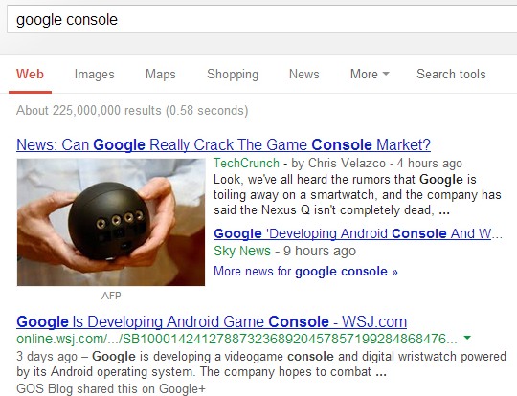Click the AFP image credit caption
The height and width of the screenshot is (396, 517).
click(111, 296)
